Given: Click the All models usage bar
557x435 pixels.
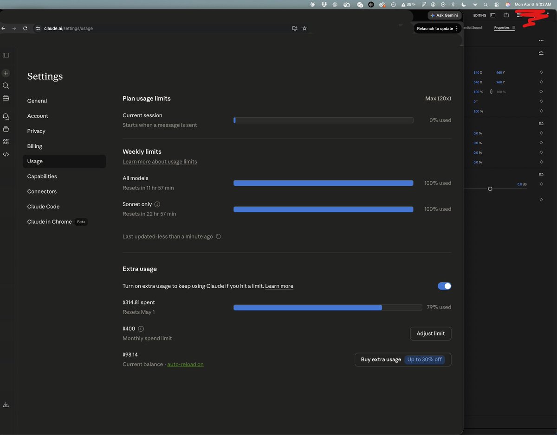Looking at the screenshot, I should coord(324,183).
